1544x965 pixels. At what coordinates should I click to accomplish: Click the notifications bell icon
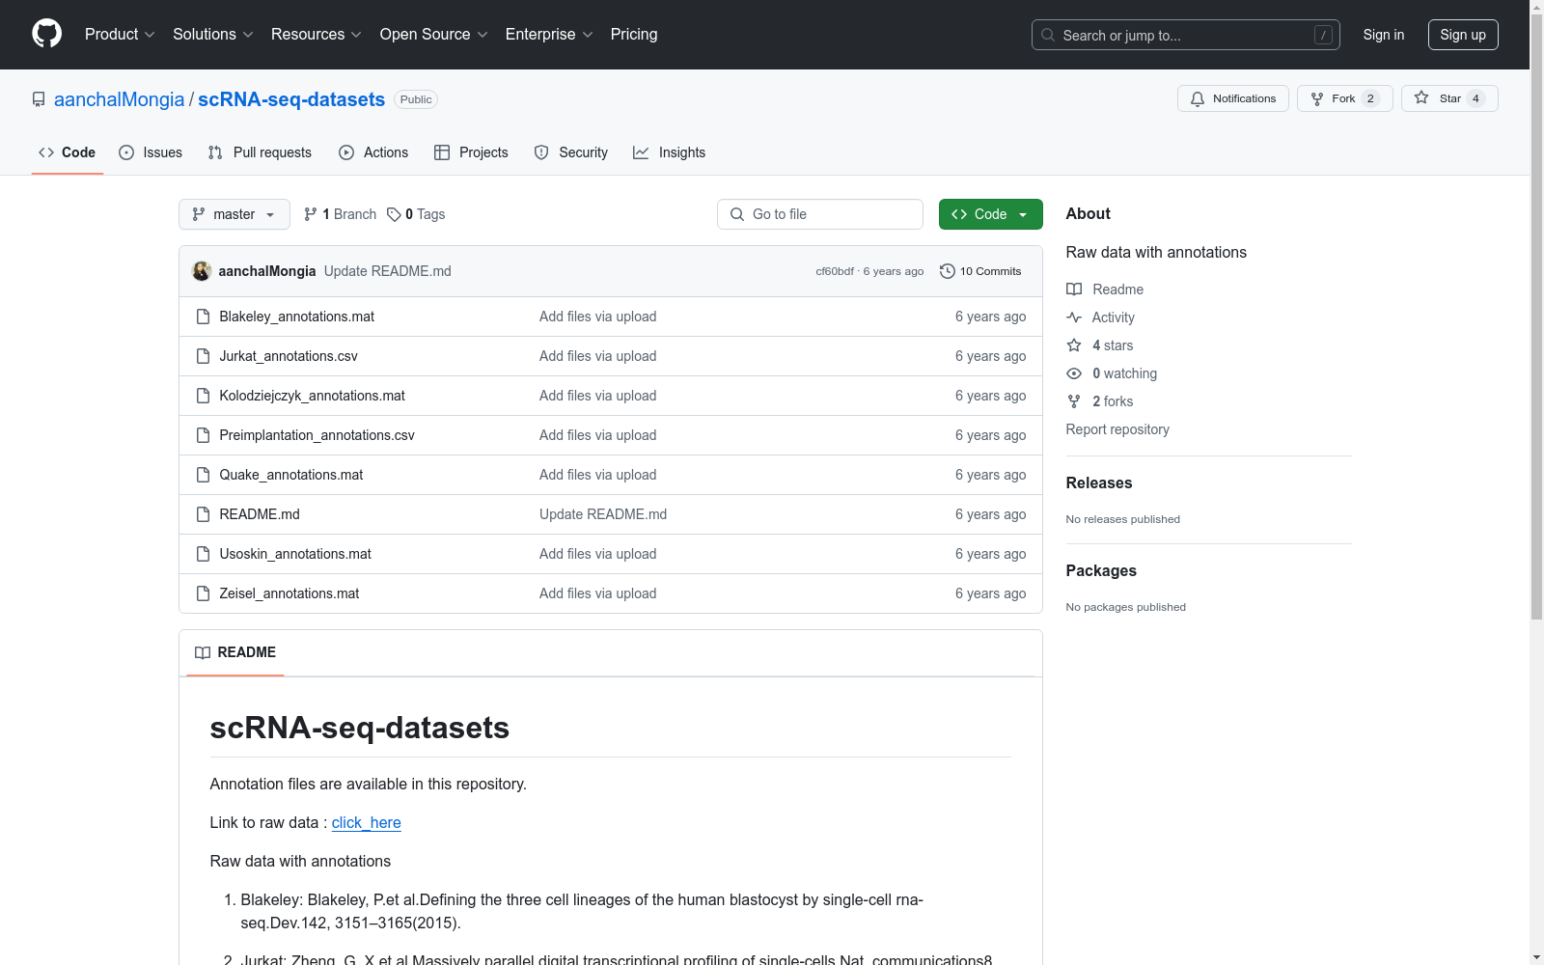pyautogui.click(x=1198, y=98)
